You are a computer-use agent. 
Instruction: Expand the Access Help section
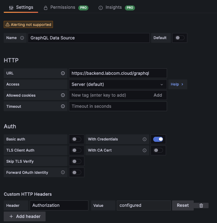click(x=177, y=84)
